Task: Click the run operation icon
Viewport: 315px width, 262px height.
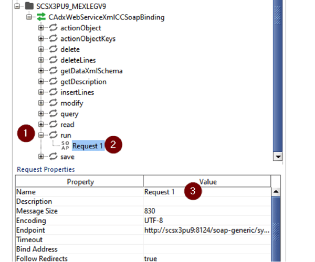Action: point(53,135)
